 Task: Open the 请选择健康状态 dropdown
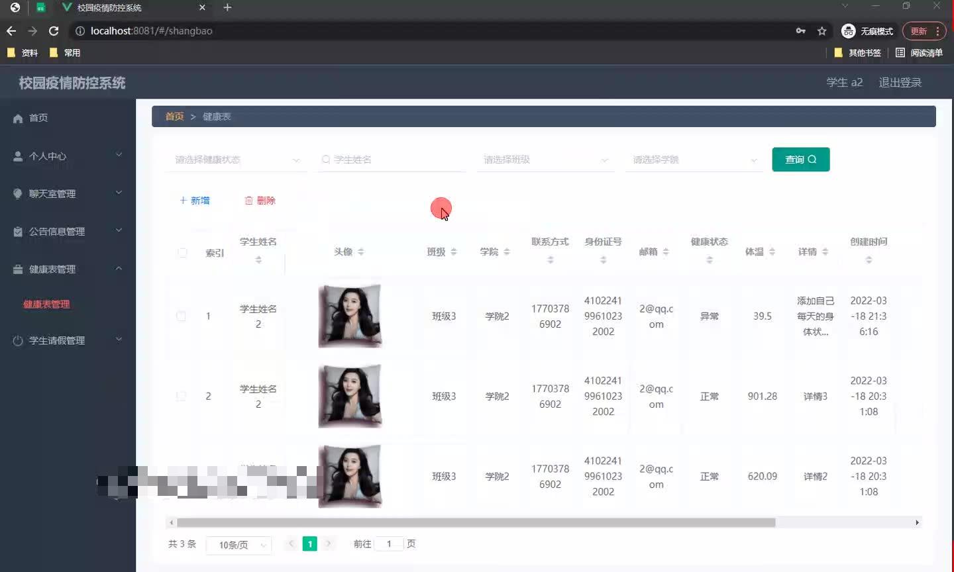[237, 160]
